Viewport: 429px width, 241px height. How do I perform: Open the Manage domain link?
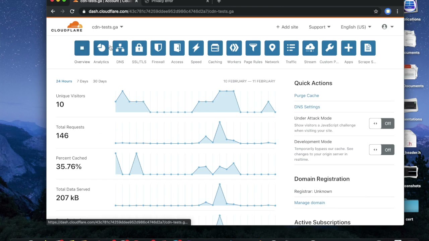[x=309, y=203]
